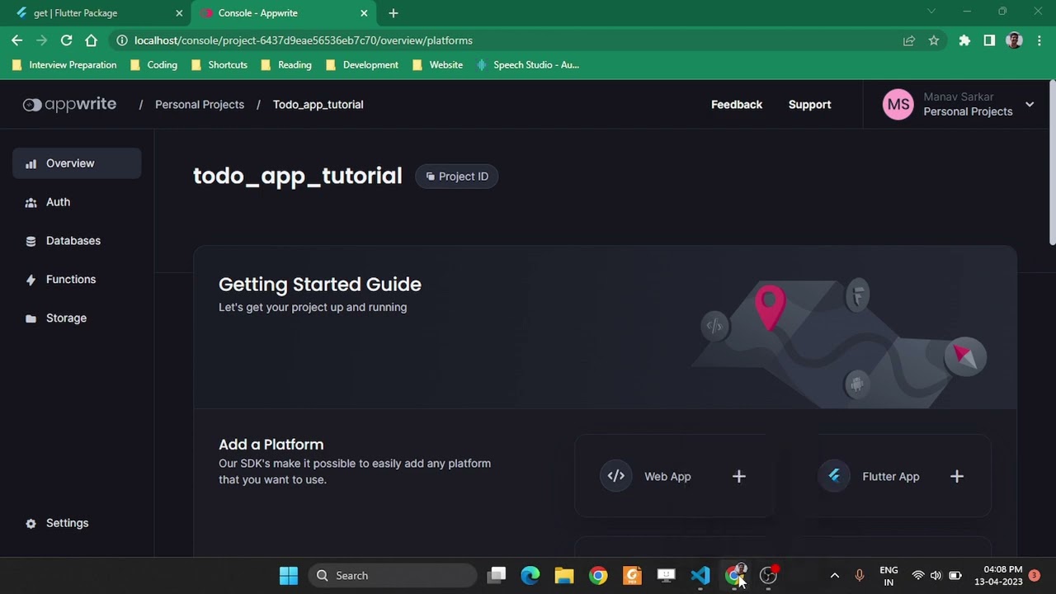Click the microphone tray icon

tap(859, 576)
